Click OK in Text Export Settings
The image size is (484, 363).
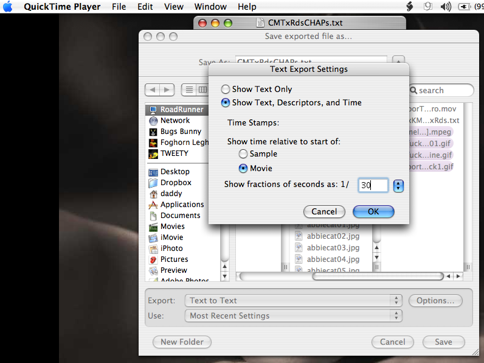point(373,211)
